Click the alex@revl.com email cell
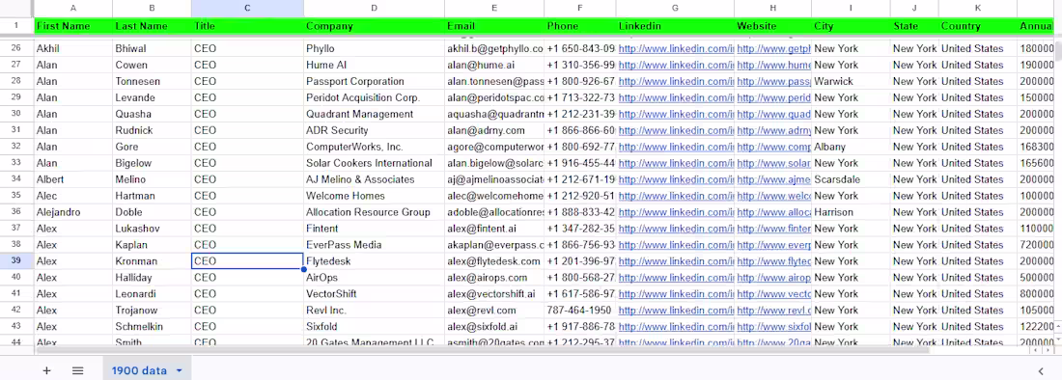The image size is (1062, 380). coord(494,311)
